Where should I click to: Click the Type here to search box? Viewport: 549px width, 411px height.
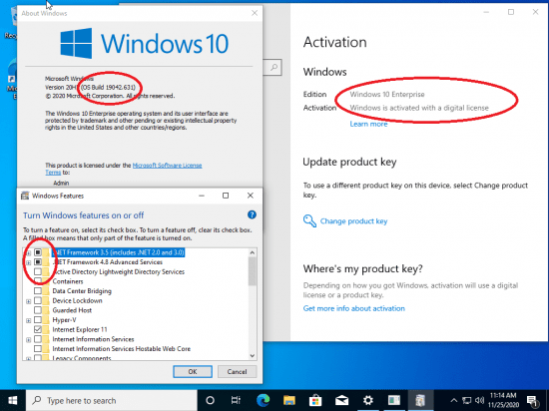[x=112, y=400]
